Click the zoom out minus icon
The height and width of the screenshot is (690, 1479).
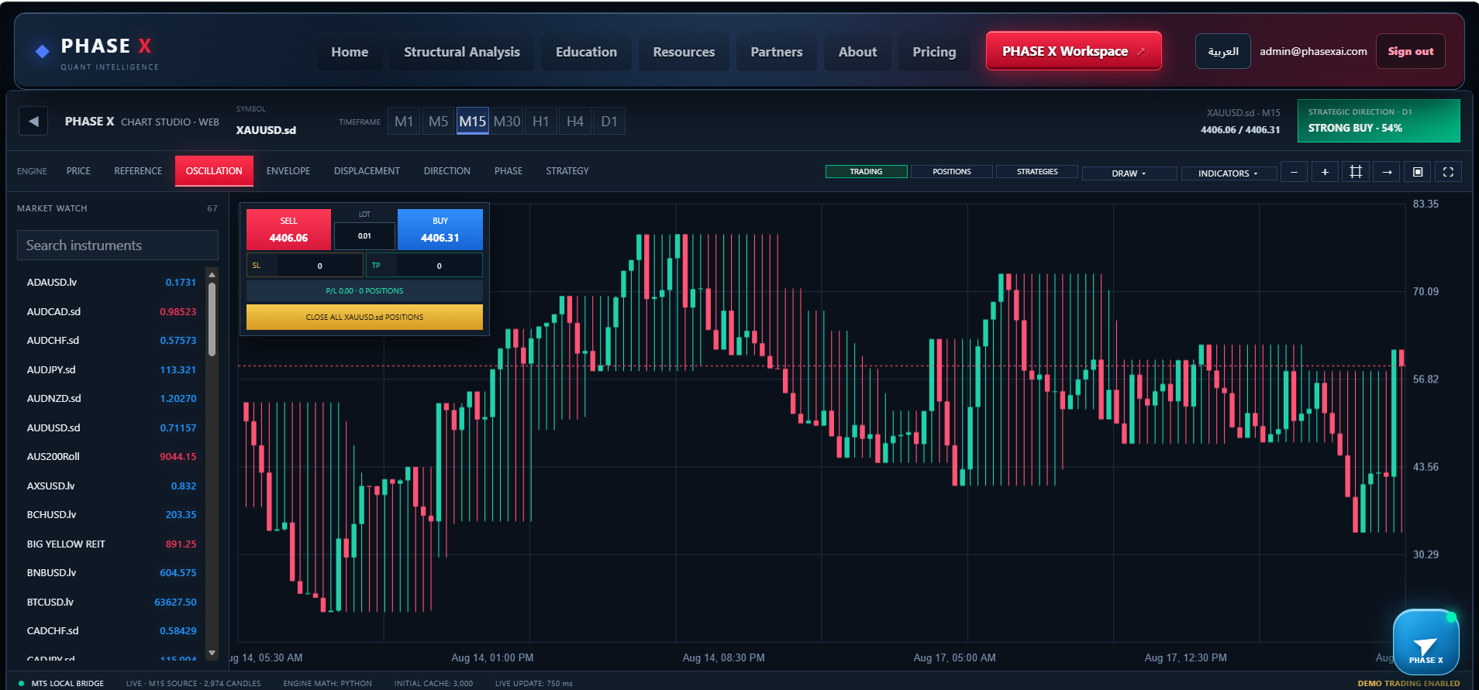coord(1294,172)
